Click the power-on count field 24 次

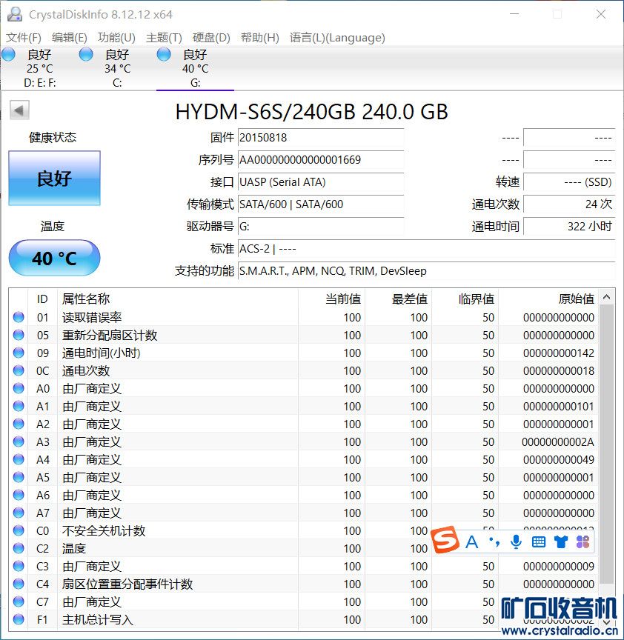[569, 204]
